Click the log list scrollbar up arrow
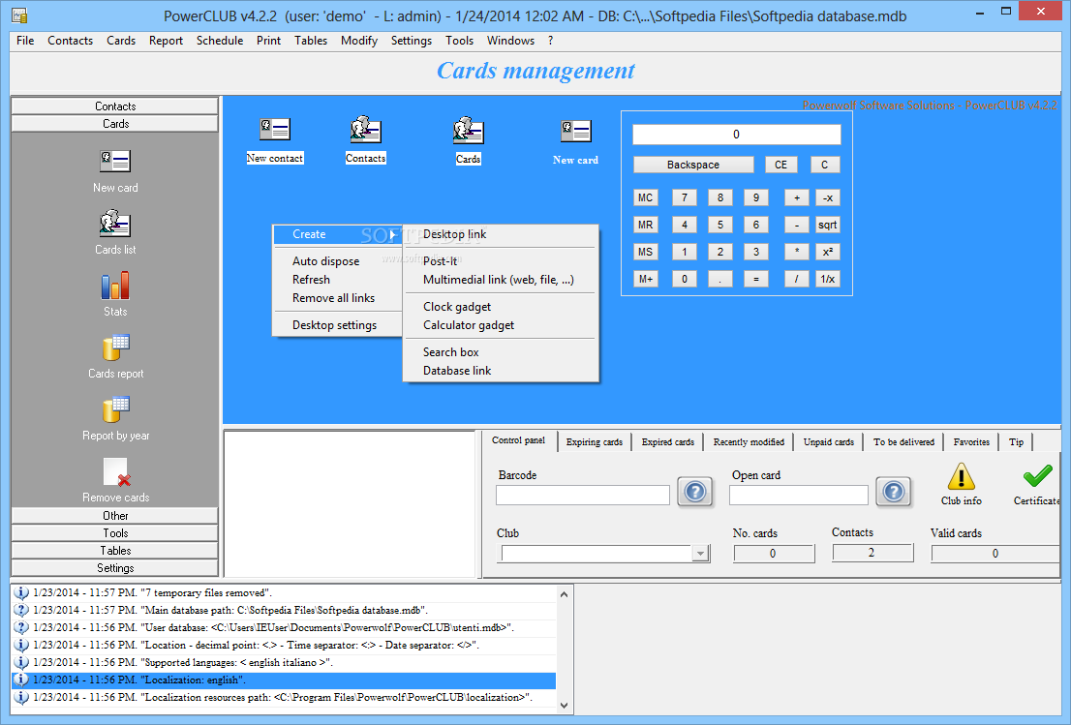This screenshot has width=1071, height=725. tap(565, 594)
